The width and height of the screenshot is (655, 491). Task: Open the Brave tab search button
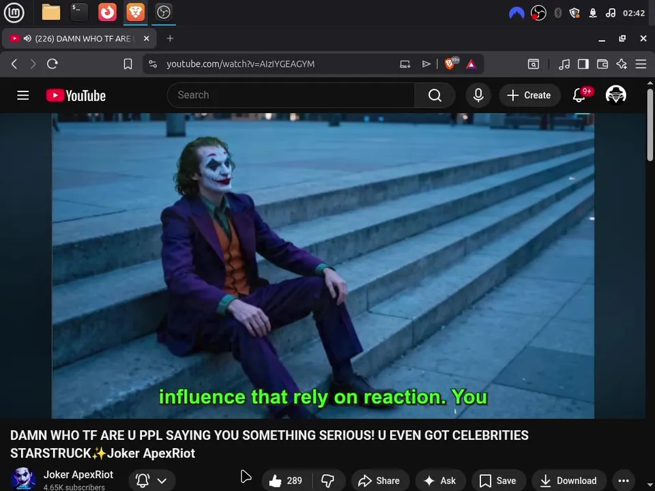(534, 64)
